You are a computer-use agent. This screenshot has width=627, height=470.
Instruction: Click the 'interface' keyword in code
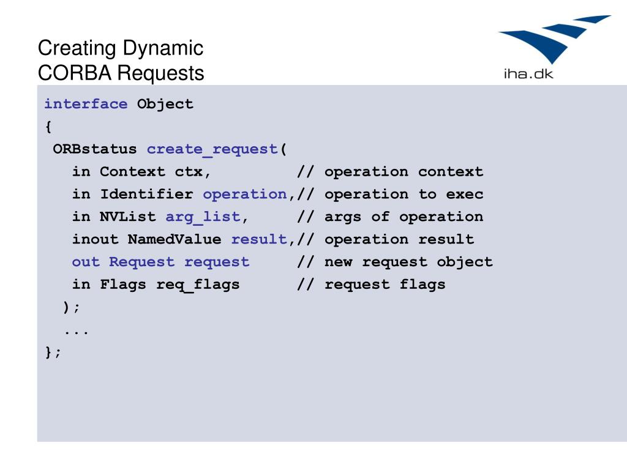[x=86, y=104]
